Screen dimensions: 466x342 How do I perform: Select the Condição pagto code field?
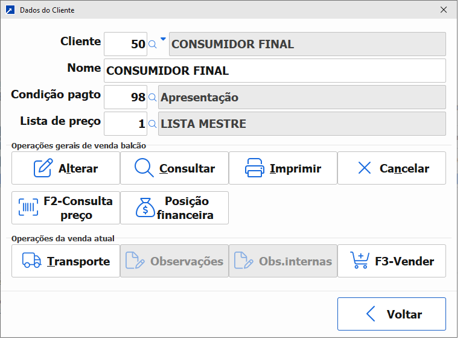click(x=126, y=97)
